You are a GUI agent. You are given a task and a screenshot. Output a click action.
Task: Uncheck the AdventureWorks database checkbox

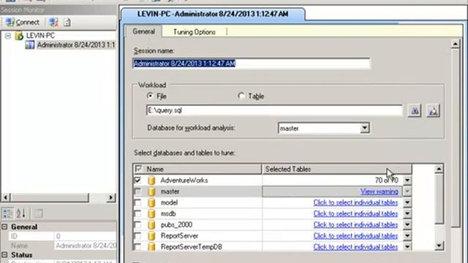click(137, 180)
